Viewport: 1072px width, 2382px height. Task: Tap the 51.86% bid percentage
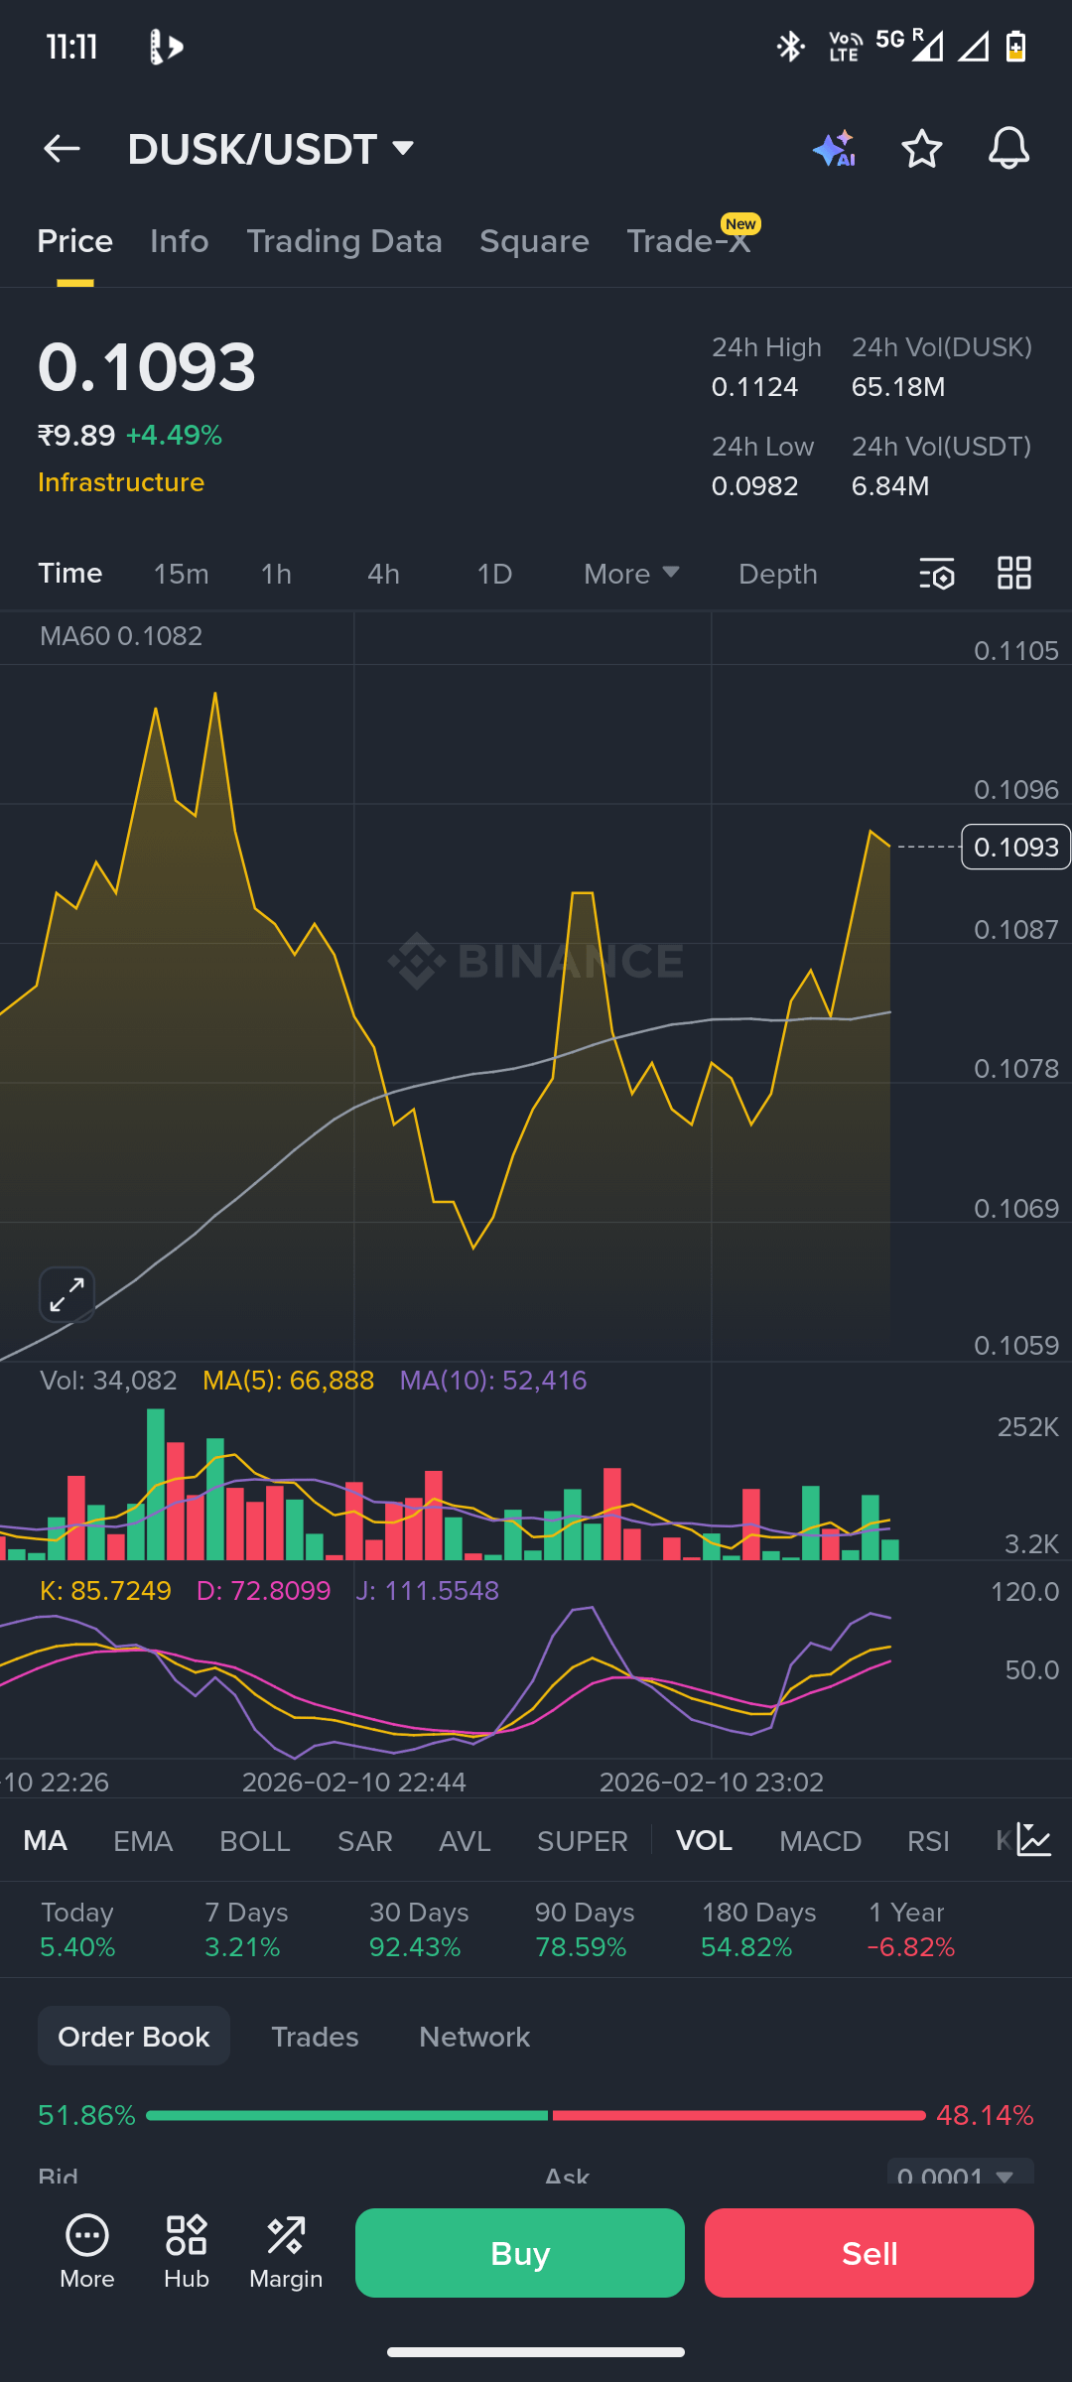click(86, 2115)
